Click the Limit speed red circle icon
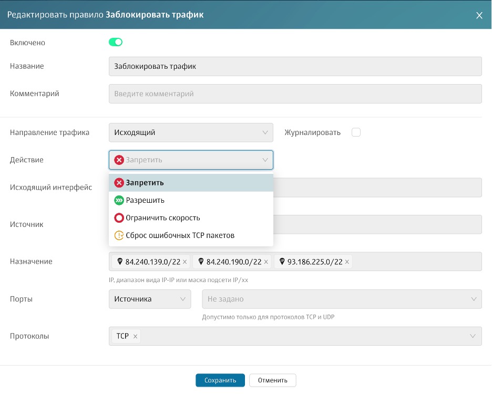Image resolution: width=492 pixels, height=394 pixels. (119, 217)
